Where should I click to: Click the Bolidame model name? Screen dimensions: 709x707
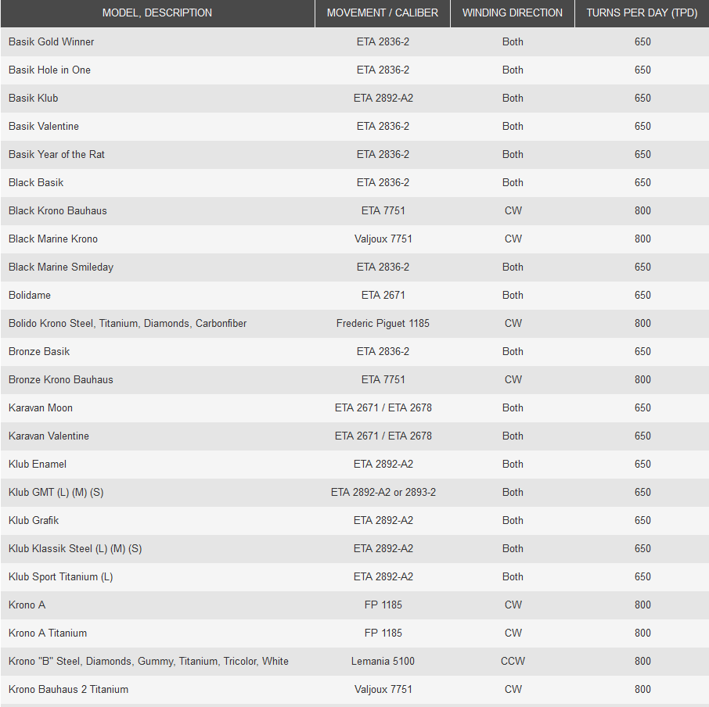click(30, 295)
